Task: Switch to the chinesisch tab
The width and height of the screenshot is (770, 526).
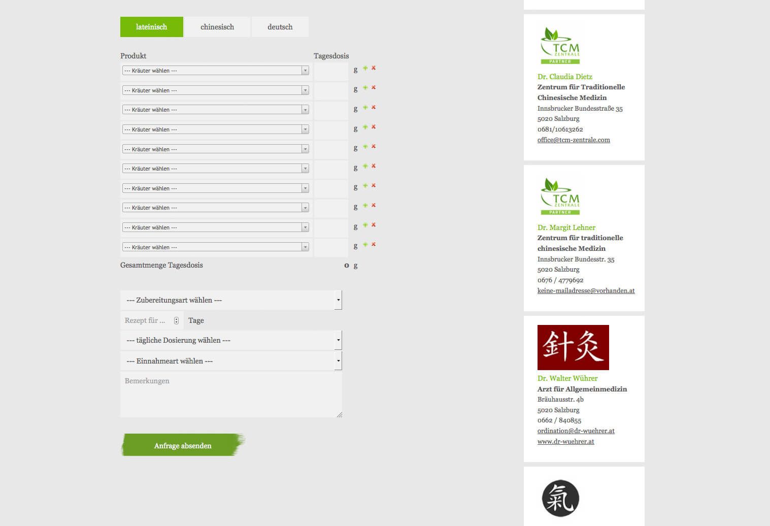Action: point(217,26)
